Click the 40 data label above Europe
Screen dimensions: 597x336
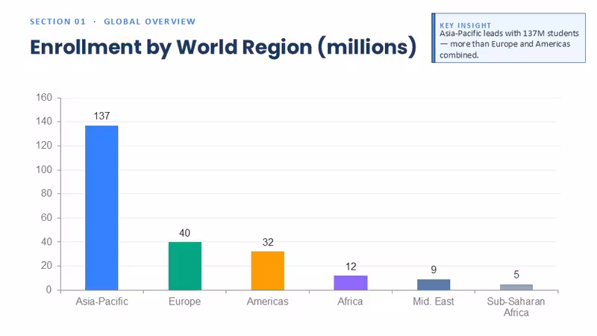tap(184, 233)
